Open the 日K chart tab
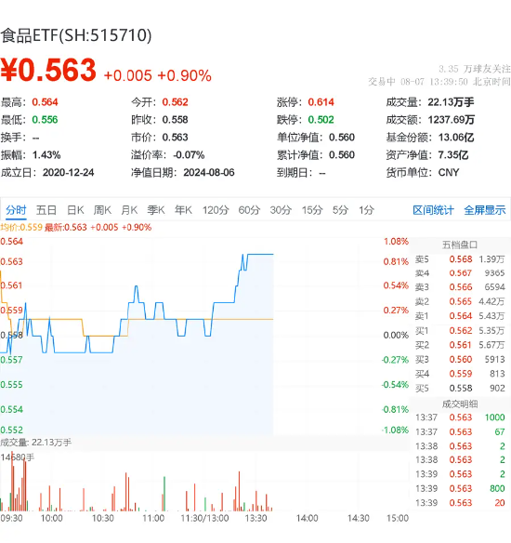 [x=75, y=210]
